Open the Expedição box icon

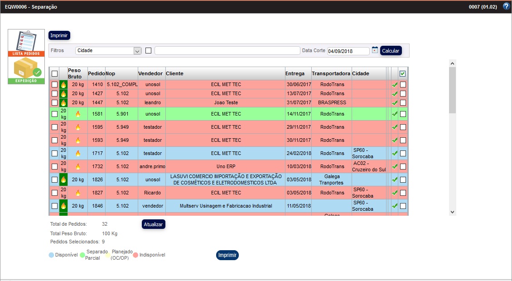(26, 70)
